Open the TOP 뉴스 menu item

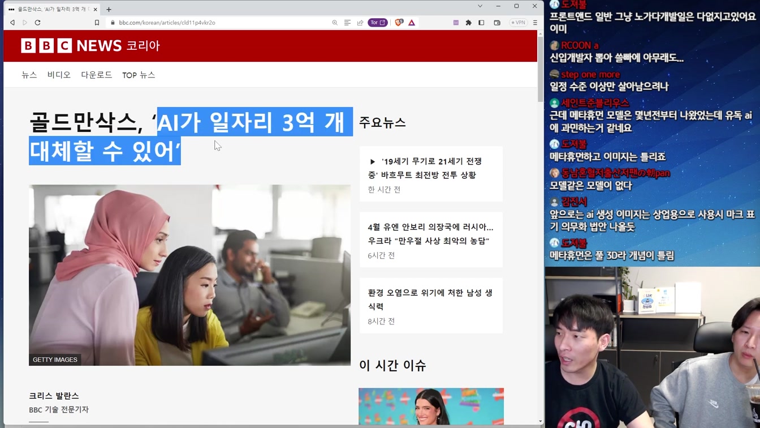[139, 75]
